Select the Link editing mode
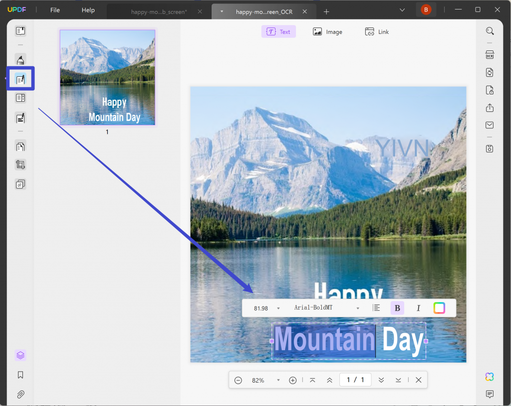 click(x=377, y=31)
